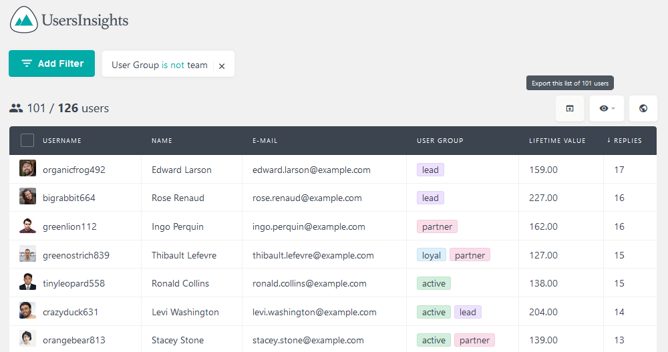Toggle the select all users checkbox
Viewport: 668px width, 352px height.
(27, 140)
